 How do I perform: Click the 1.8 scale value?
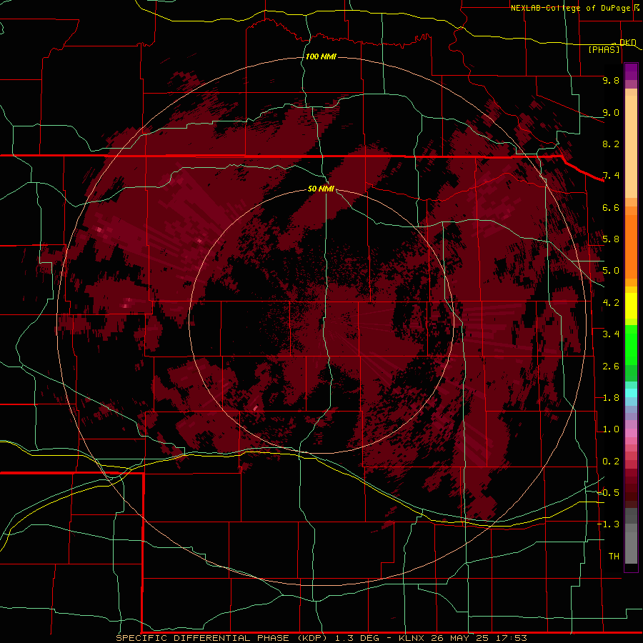click(611, 398)
